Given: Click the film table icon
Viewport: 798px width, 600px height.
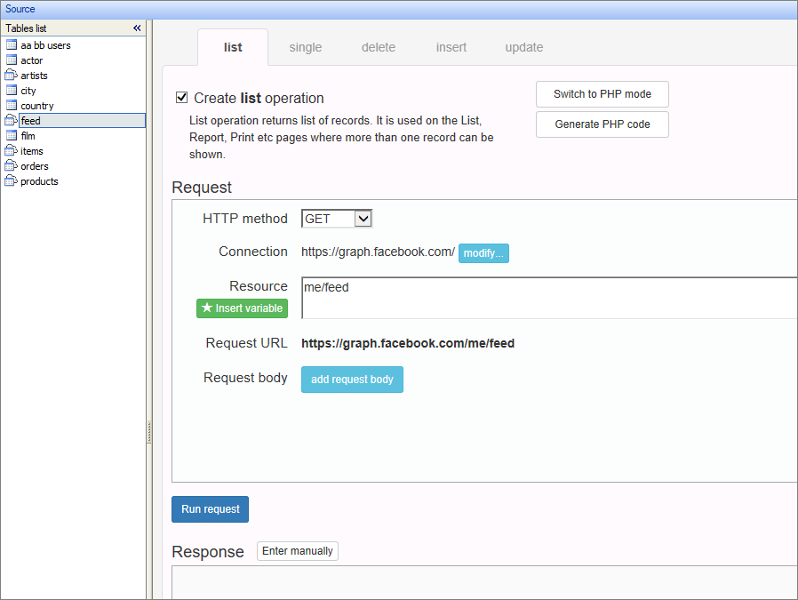Looking at the screenshot, I should pyautogui.click(x=12, y=136).
